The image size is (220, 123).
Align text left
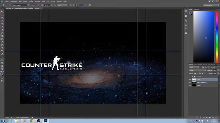pyautogui.click(x=70, y=5)
